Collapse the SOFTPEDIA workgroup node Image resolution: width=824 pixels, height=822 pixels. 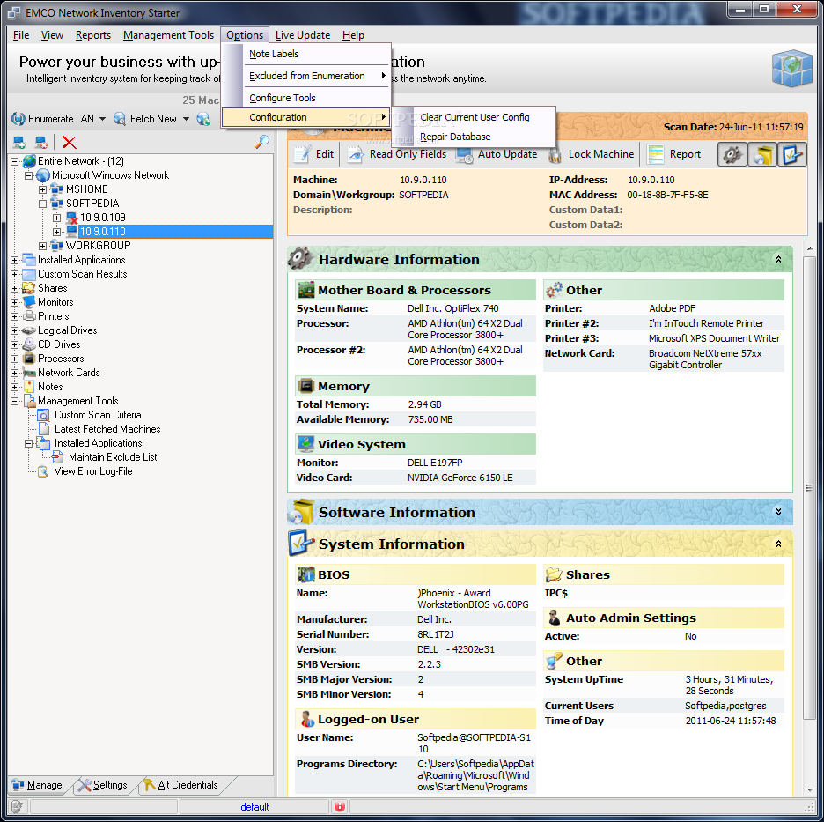(42, 204)
